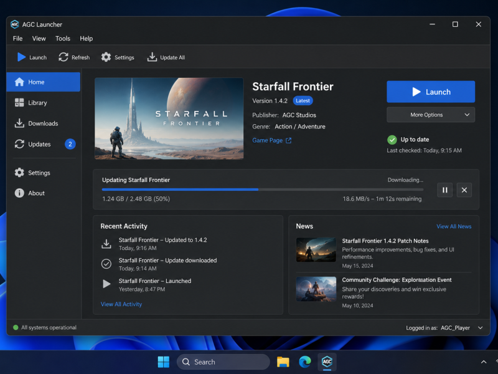Click the play icon beside Launched activity

point(106,284)
